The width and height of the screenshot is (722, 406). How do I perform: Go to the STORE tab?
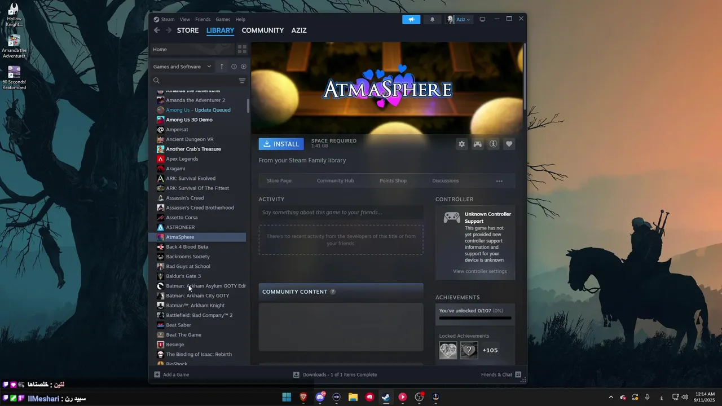click(188, 30)
